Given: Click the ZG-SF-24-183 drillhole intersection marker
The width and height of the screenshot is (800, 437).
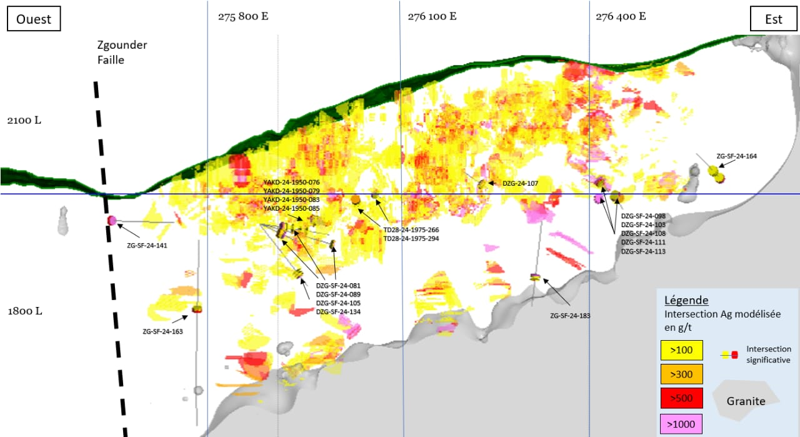Looking at the screenshot, I should [x=535, y=277].
